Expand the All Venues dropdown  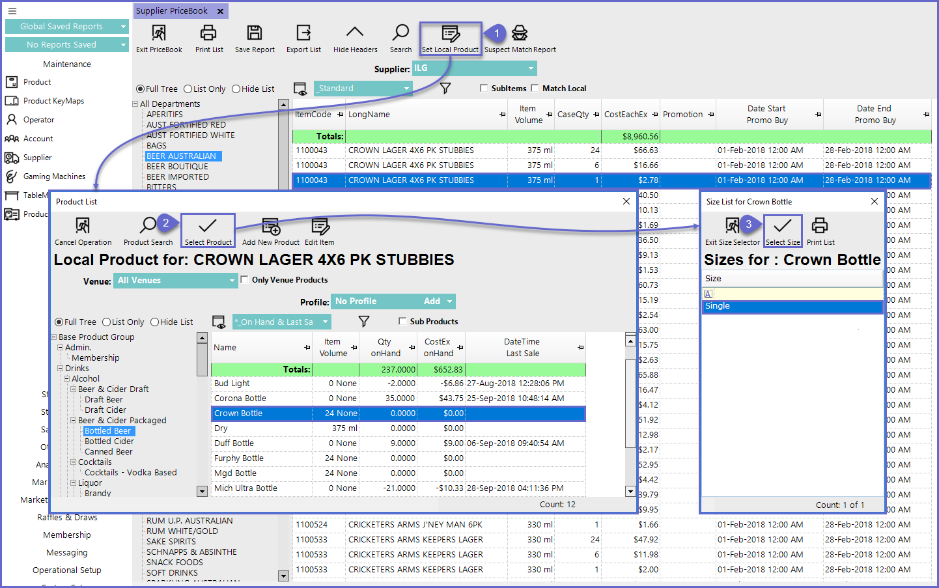pyautogui.click(x=232, y=281)
